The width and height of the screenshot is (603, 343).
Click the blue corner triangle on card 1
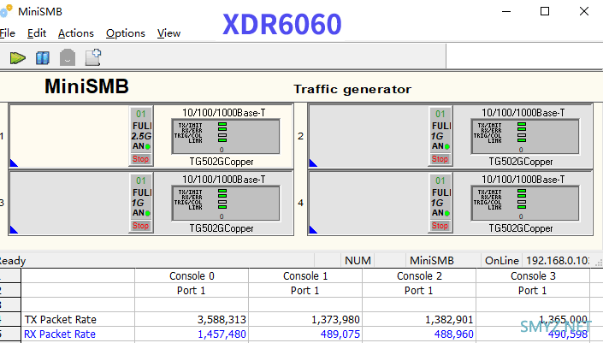tap(14, 163)
